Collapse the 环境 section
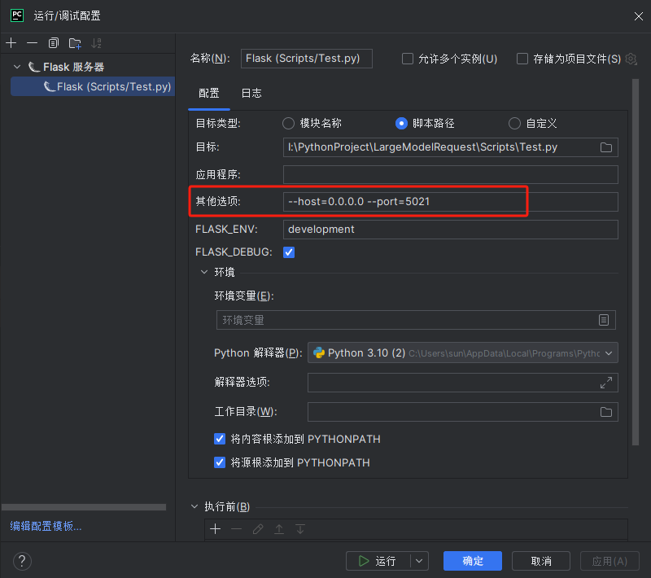 204,272
